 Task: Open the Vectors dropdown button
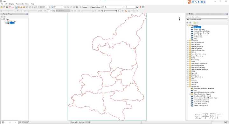click(84, 7)
